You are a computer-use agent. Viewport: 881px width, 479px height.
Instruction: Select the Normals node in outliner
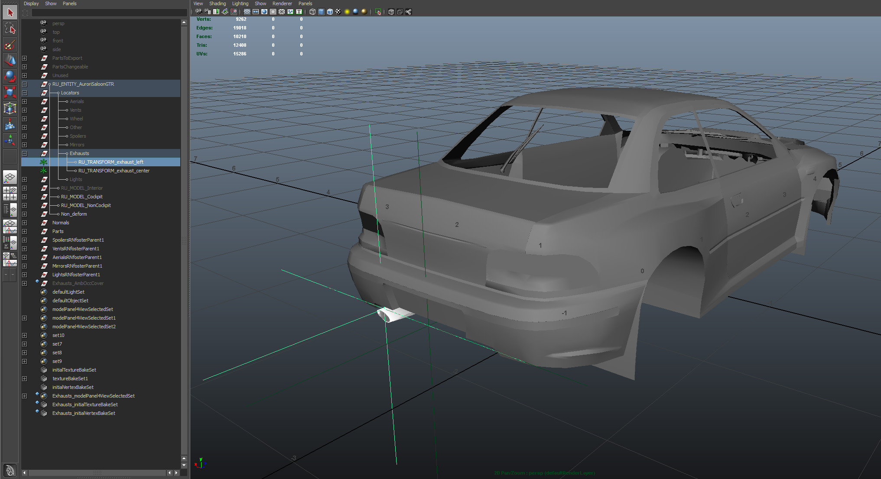pos(61,223)
